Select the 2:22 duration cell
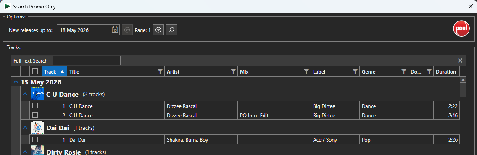477x155 pixels. [x=446, y=106]
